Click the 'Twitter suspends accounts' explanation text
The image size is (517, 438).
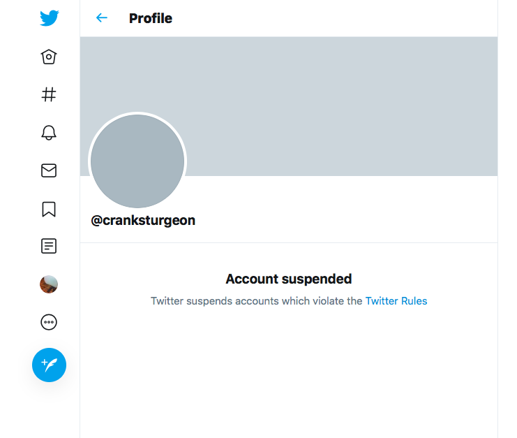point(256,302)
